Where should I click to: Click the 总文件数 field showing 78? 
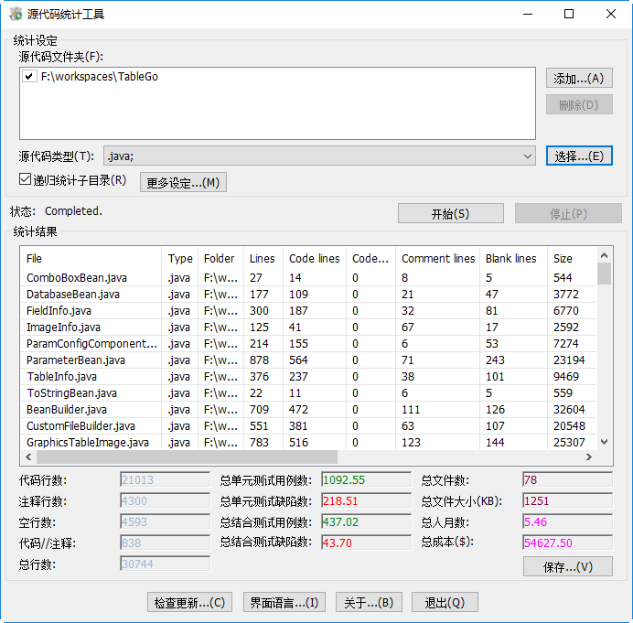click(568, 479)
